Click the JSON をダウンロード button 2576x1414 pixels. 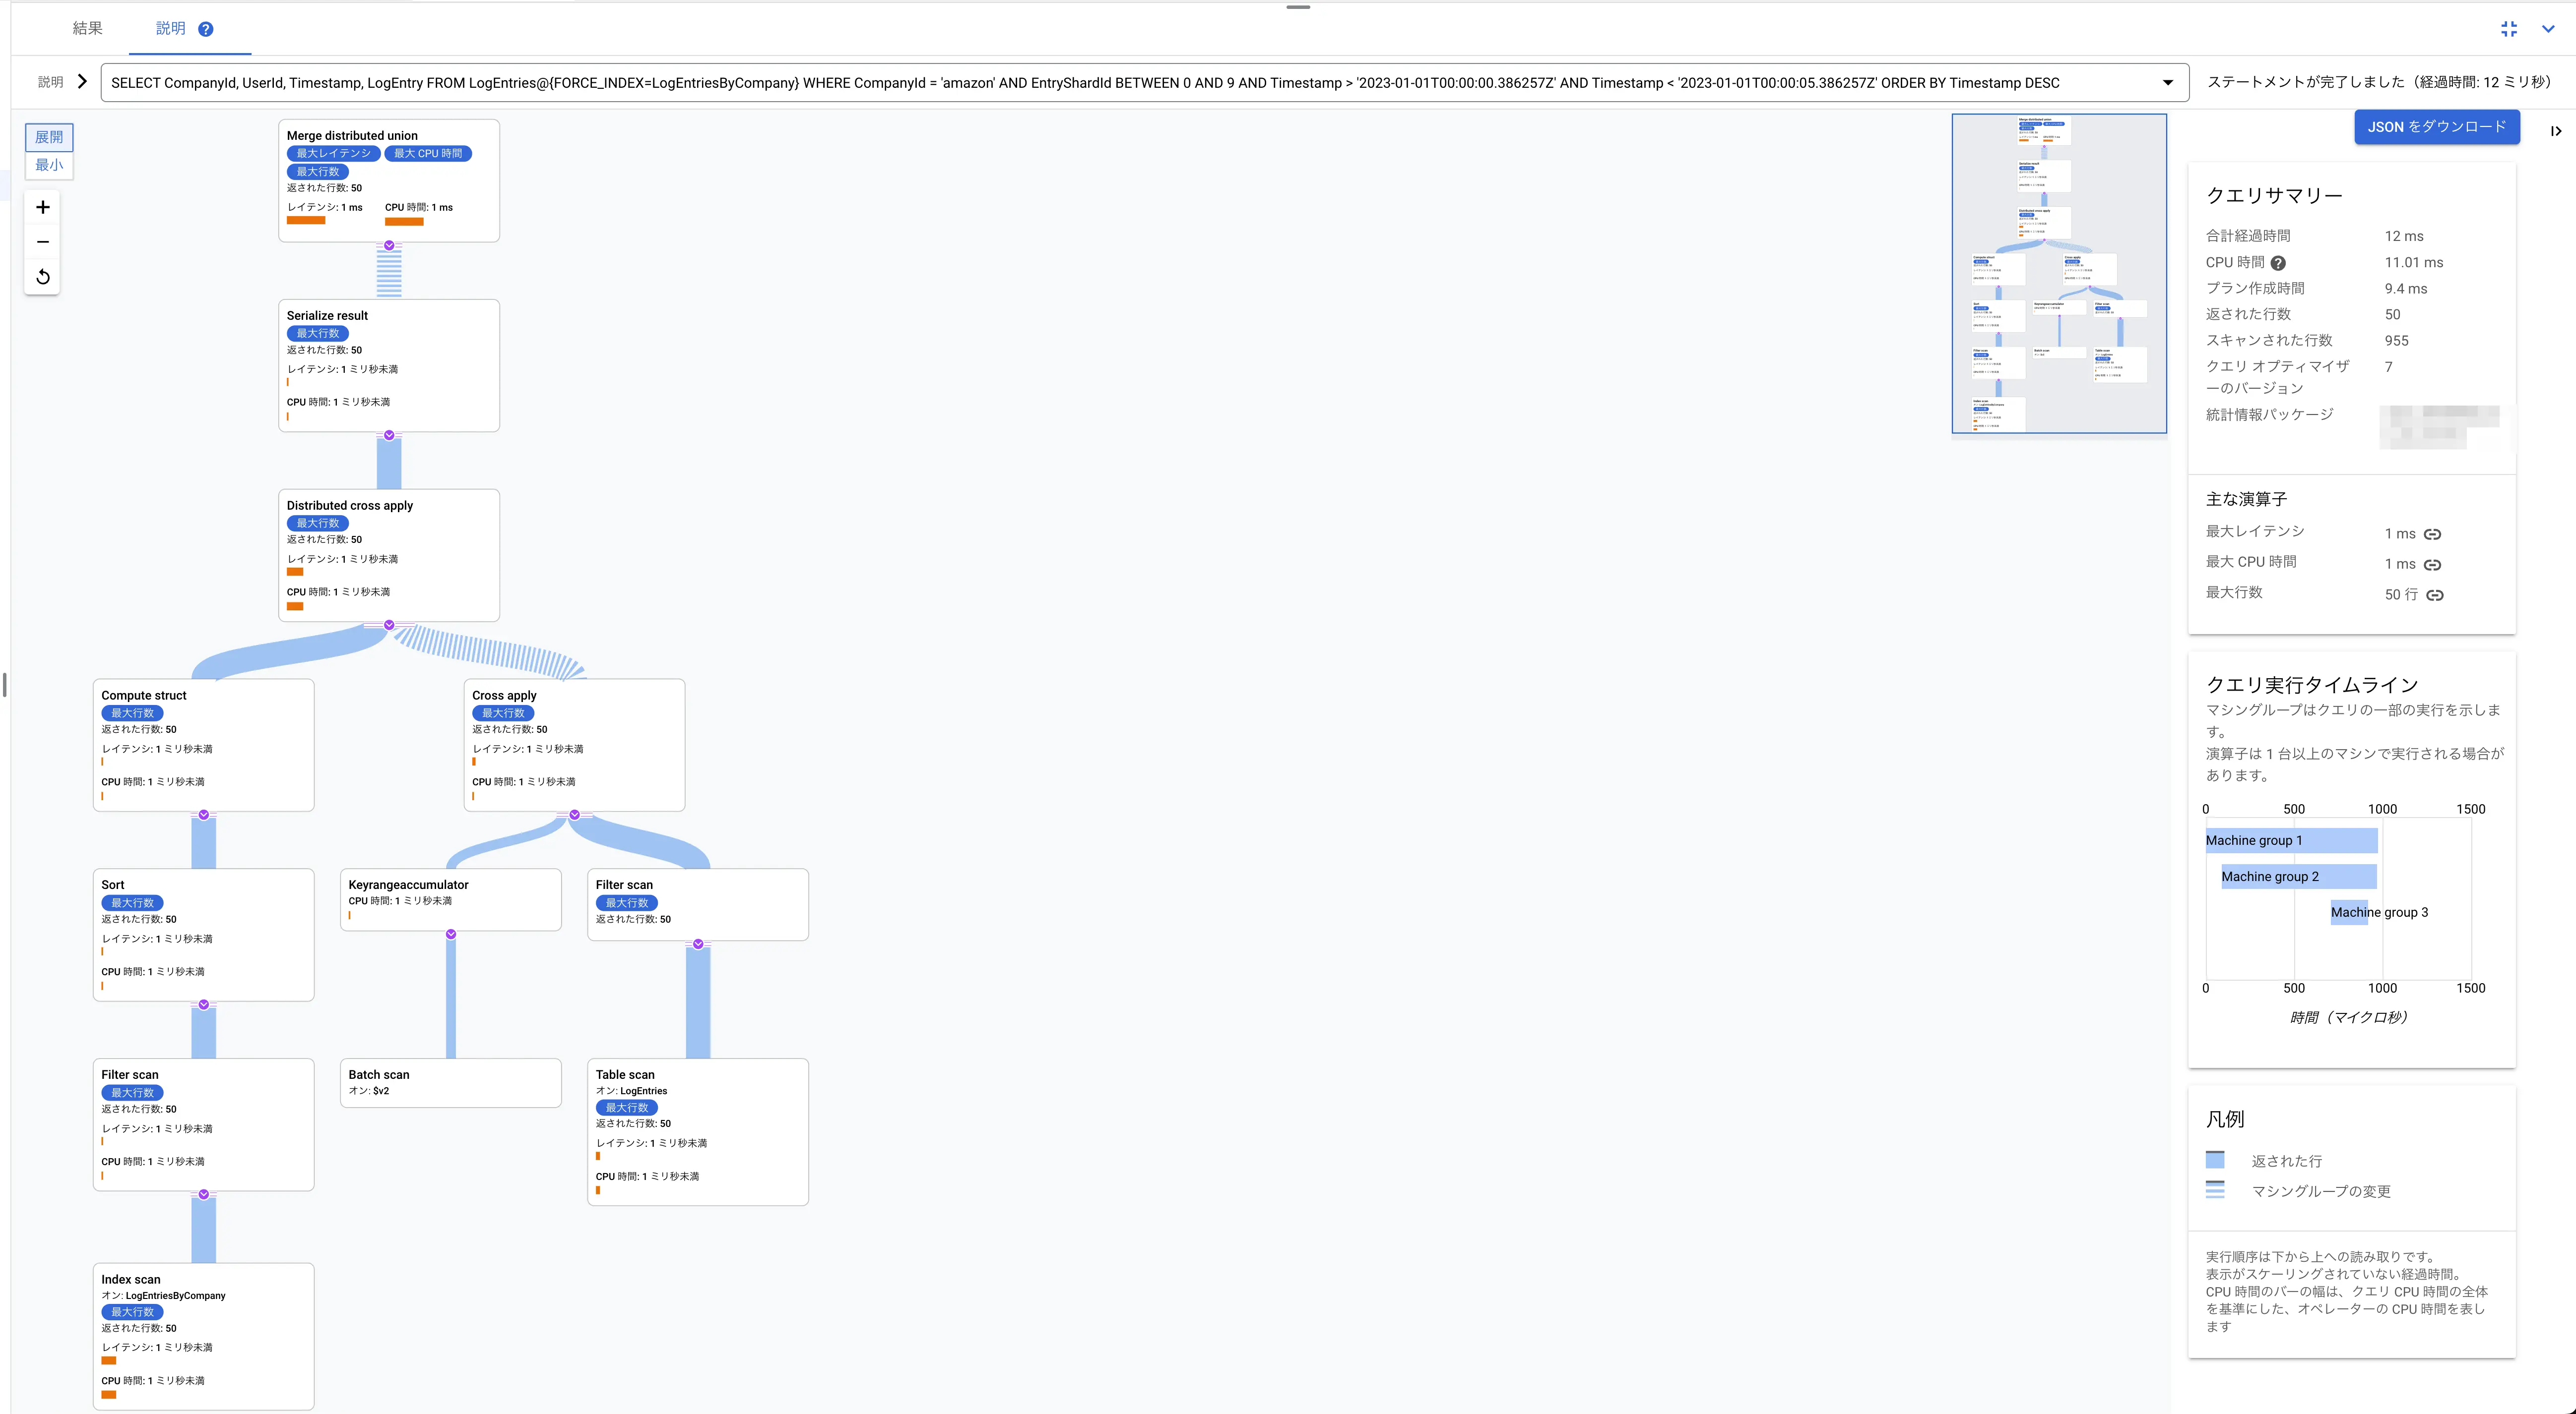click(x=2437, y=127)
